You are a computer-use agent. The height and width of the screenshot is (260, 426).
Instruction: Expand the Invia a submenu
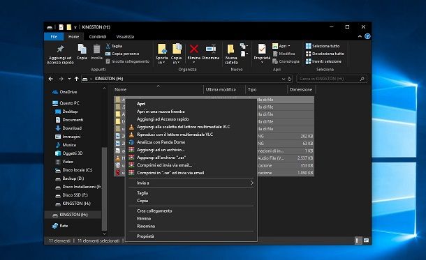(x=191, y=183)
